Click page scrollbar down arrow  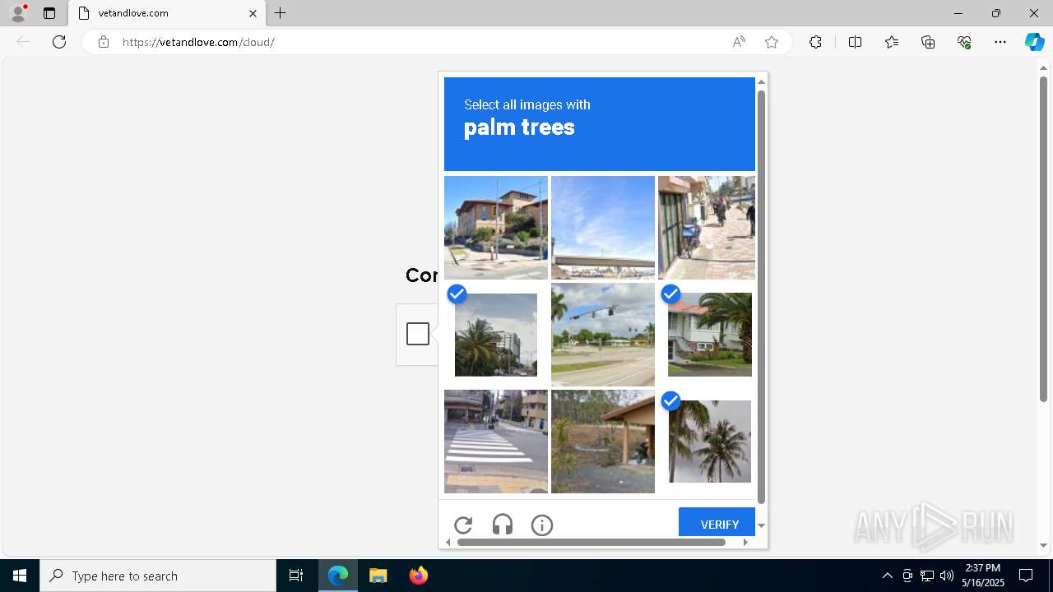[1043, 545]
